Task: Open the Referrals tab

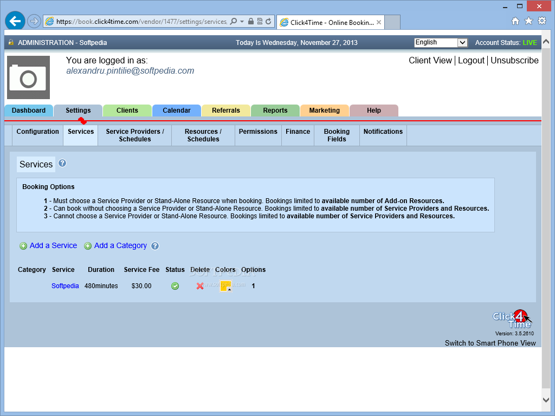Action: click(226, 110)
